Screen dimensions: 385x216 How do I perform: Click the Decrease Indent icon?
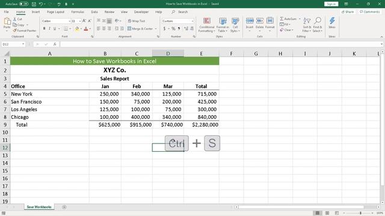tap(116, 29)
